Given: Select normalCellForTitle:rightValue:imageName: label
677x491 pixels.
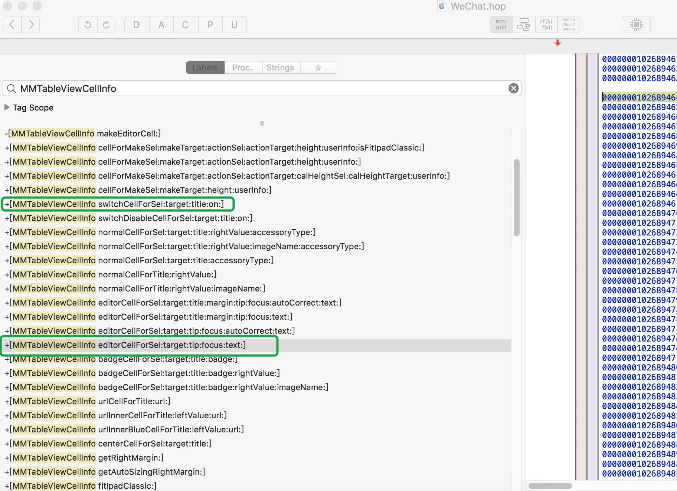Looking at the screenshot, I should (x=135, y=289).
